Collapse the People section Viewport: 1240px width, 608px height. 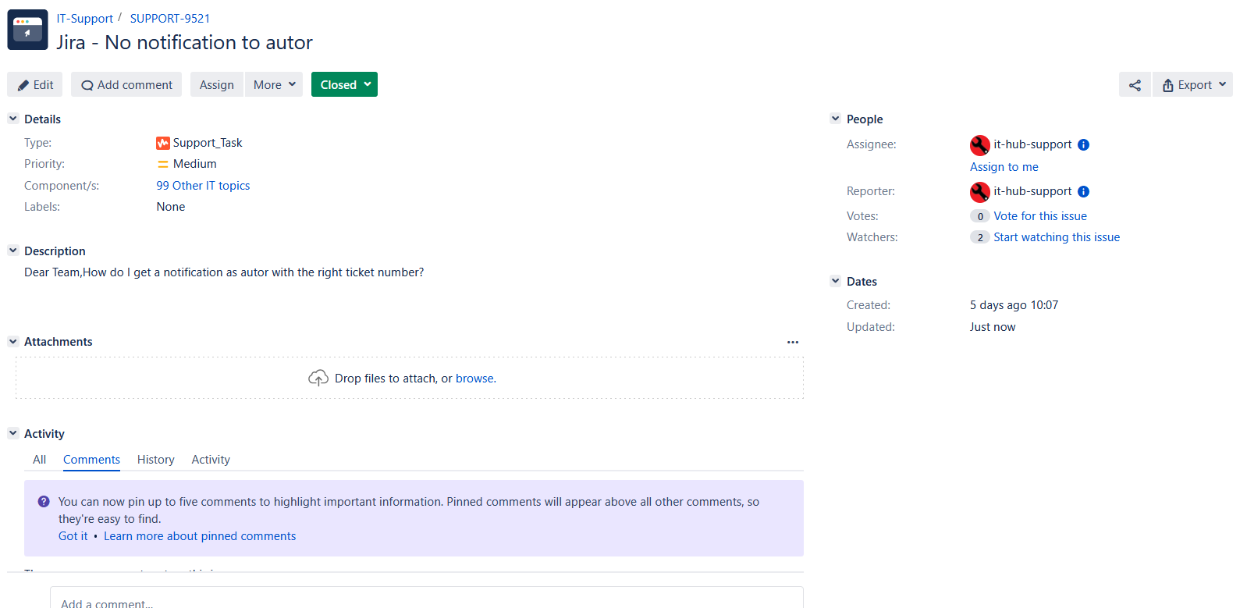(835, 119)
